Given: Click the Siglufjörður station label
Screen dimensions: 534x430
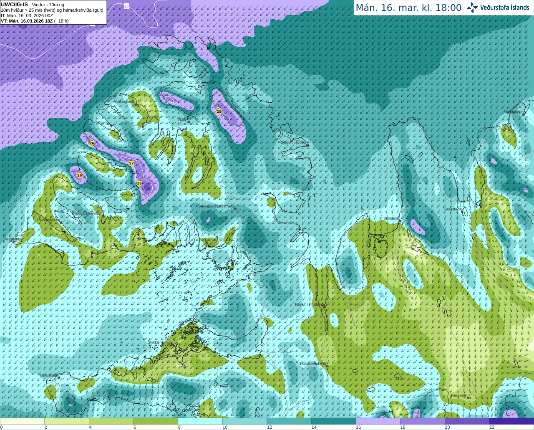Looking at the screenshot, I should pos(513,112).
